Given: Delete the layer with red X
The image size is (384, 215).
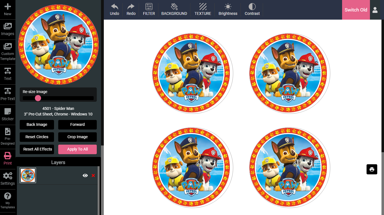Looking at the screenshot, I should (x=93, y=175).
